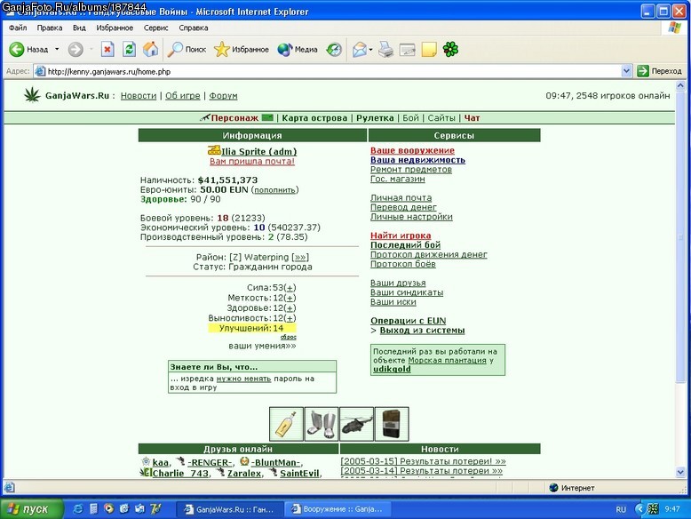
Task: Click the RU language indicator
Action: [621, 510]
